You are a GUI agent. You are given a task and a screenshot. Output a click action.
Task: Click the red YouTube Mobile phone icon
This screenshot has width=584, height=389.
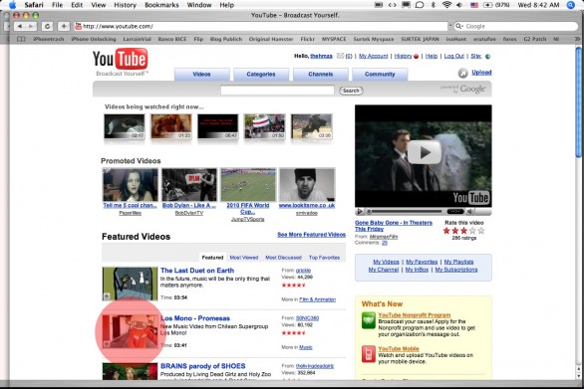[369, 353]
